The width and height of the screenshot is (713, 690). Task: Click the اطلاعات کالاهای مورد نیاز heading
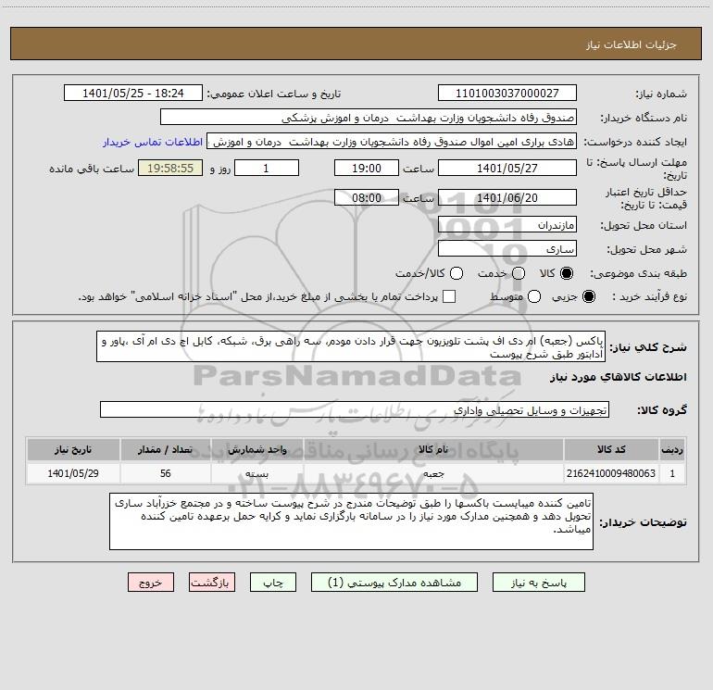click(619, 377)
